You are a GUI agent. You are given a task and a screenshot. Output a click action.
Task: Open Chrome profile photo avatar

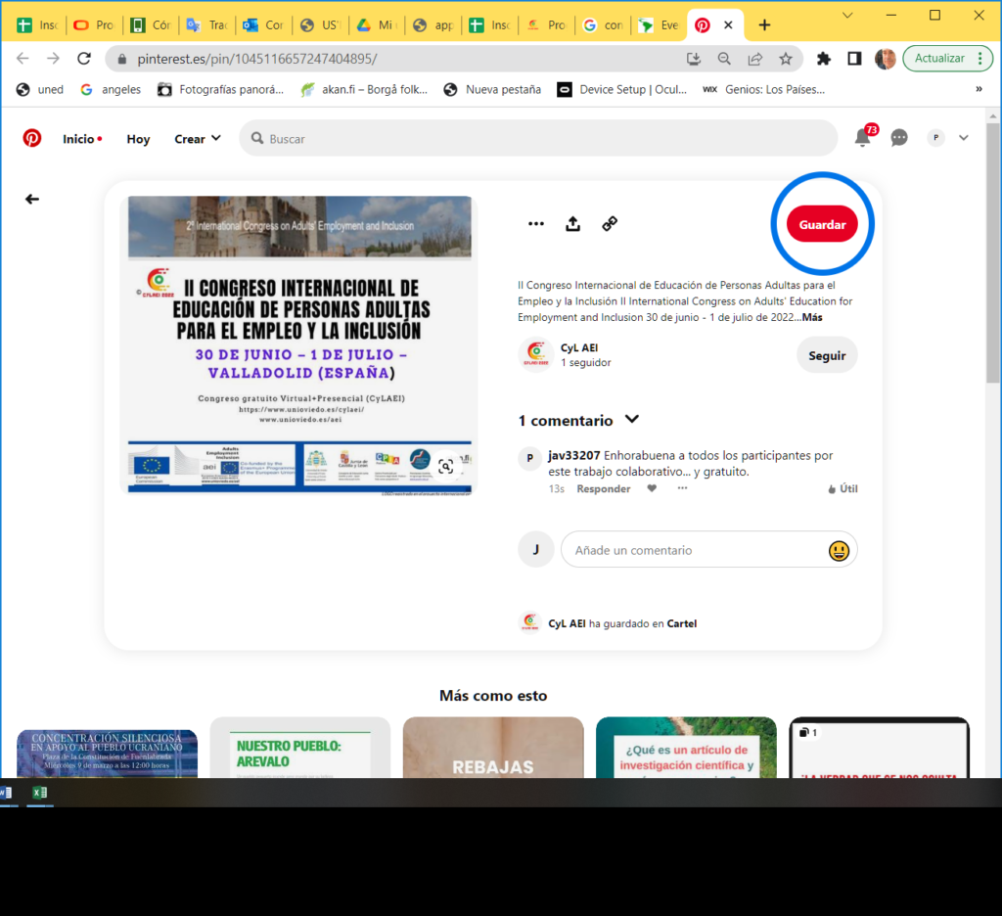(885, 59)
